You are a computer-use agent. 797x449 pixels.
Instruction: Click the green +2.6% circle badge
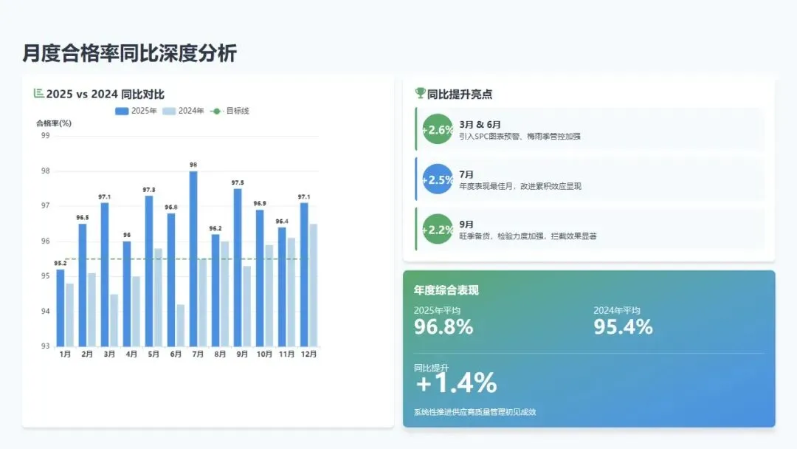437,129
